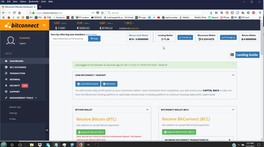Image resolution: width=264 pixels, height=147 pixels.
Task: Click Deposit BitConnect (BCC) button
Action: 179,132
